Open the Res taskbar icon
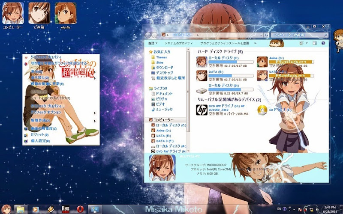Image resolution: width=343 pixels, height=214 pixels. 66,209
